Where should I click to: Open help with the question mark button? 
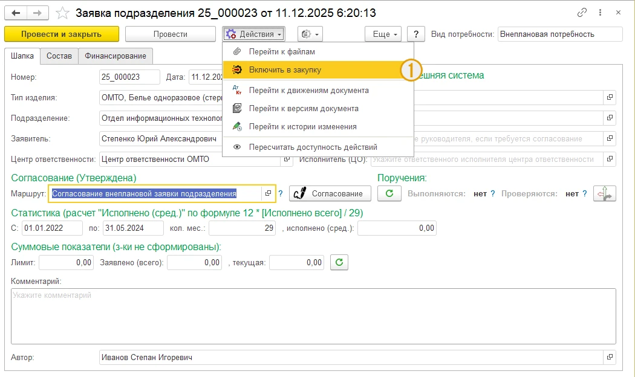coord(416,34)
